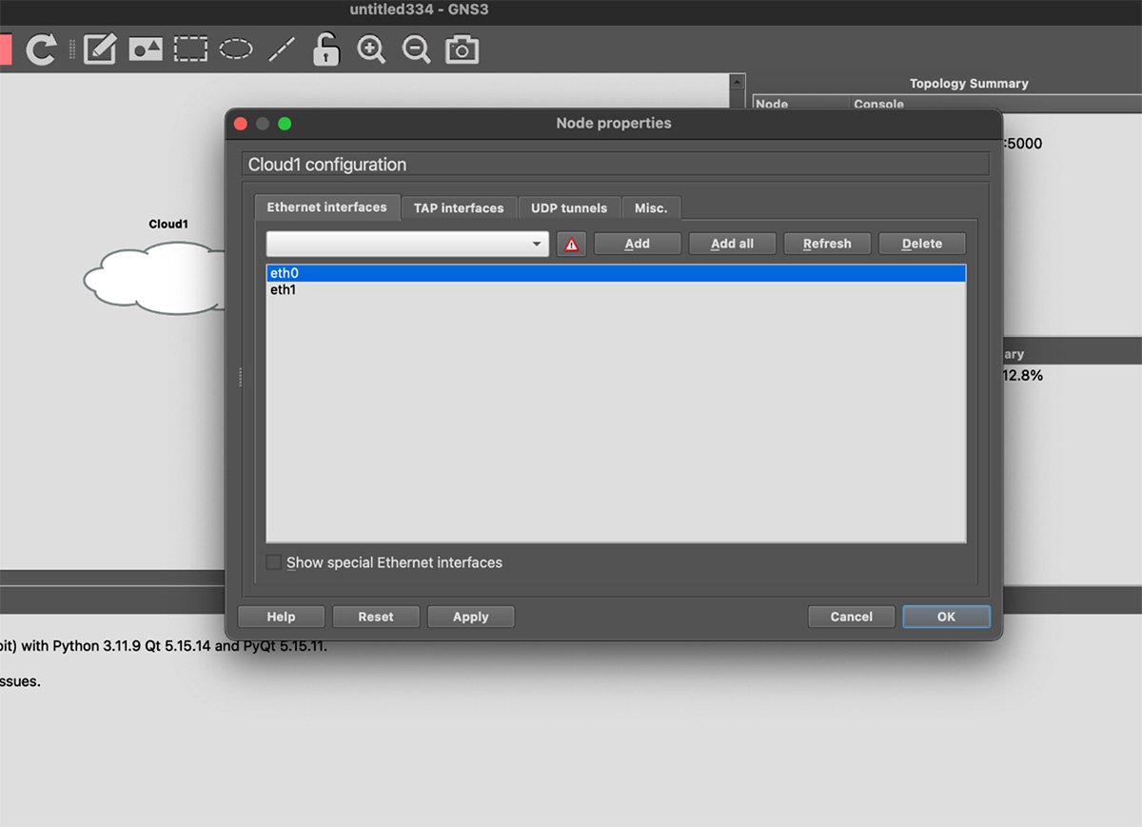Click the Add all button
Viewport: 1142px width, 827px height.
pos(732,244)
